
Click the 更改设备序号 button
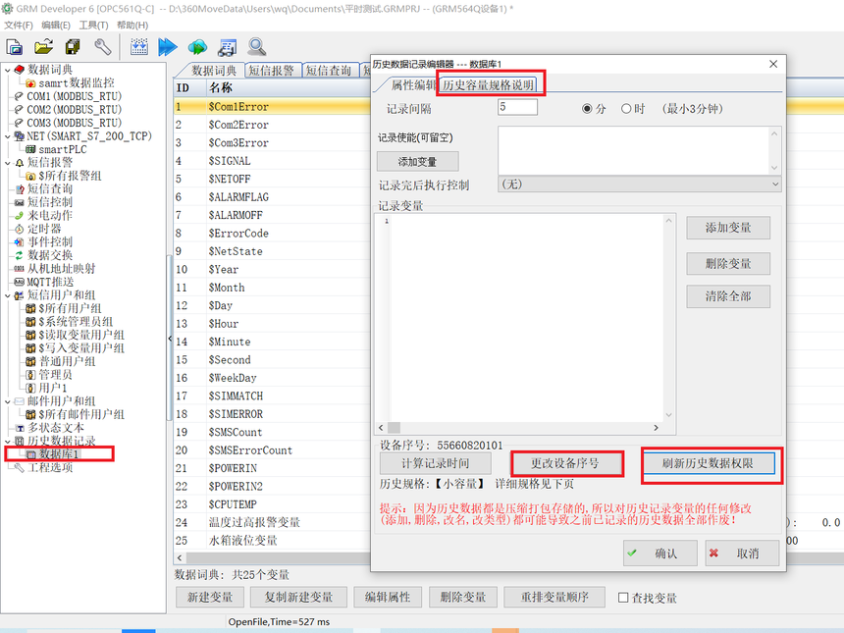(x=564, y=463)
